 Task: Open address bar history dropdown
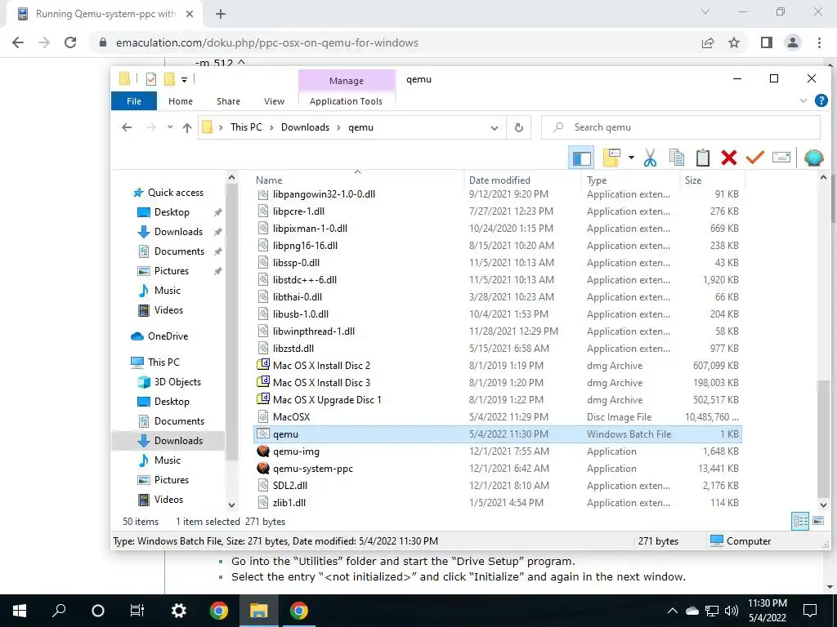(x=495, y=128)
